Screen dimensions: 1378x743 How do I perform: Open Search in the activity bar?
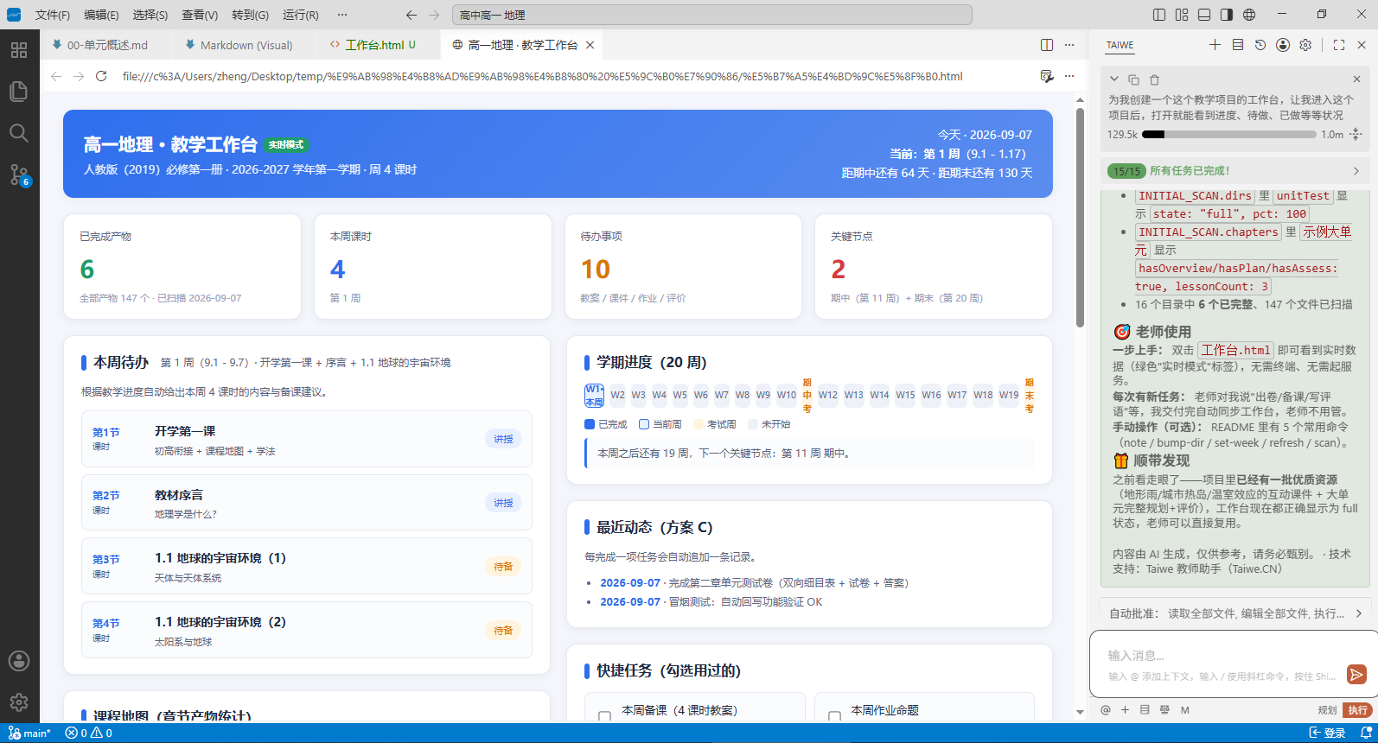tap(19, 133)
